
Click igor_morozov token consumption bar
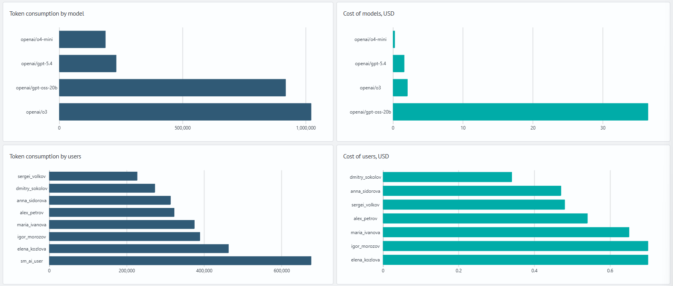click(x=125, y=237)
